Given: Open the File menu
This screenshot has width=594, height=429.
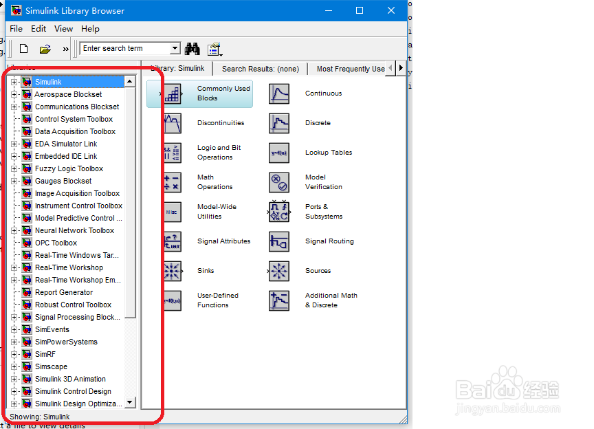Looking at the screenshot, I should click(16, 29).
